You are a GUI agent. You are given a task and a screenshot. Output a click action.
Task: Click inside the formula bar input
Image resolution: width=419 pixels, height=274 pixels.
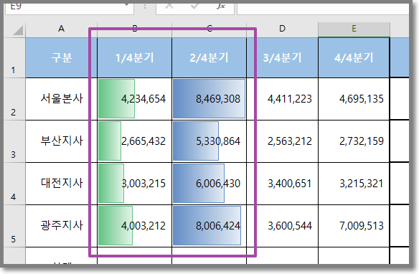tap(323, 9)
